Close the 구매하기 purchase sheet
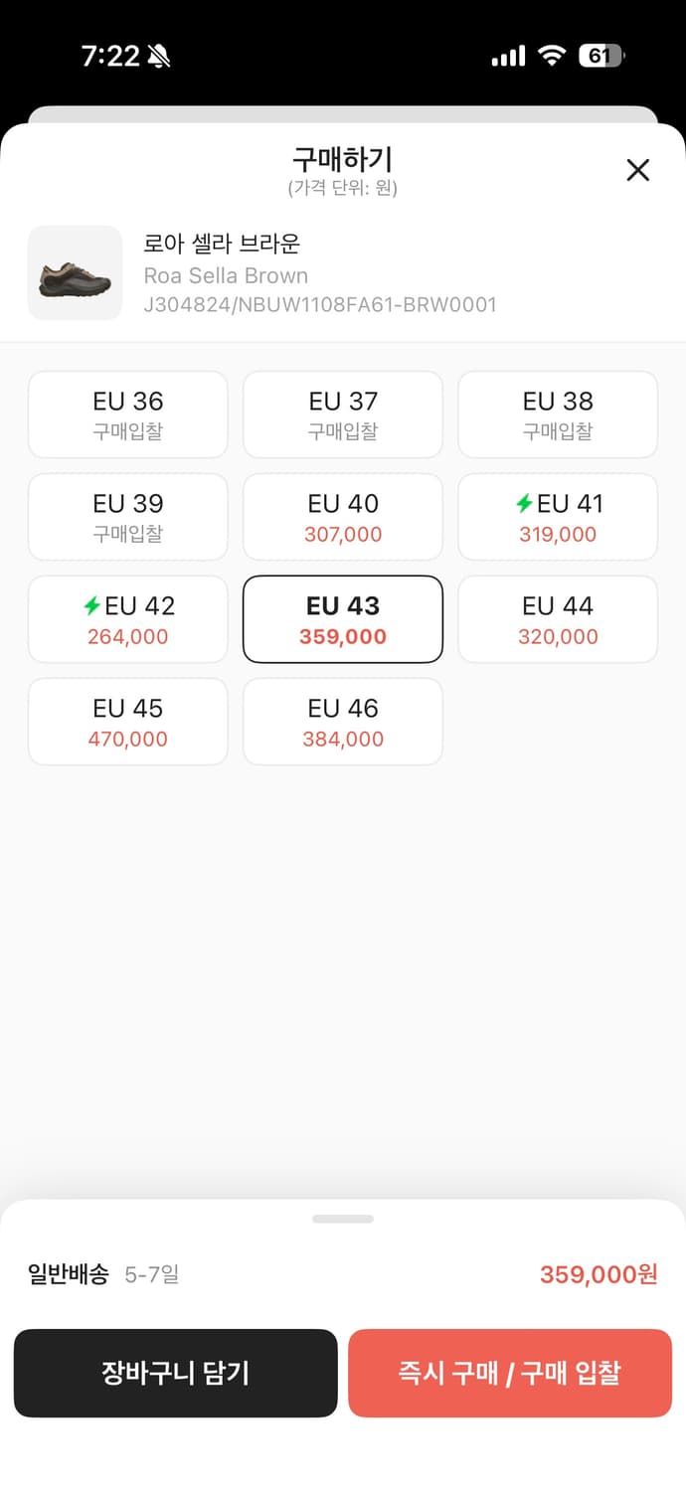686x1491 pixels. 637,170
